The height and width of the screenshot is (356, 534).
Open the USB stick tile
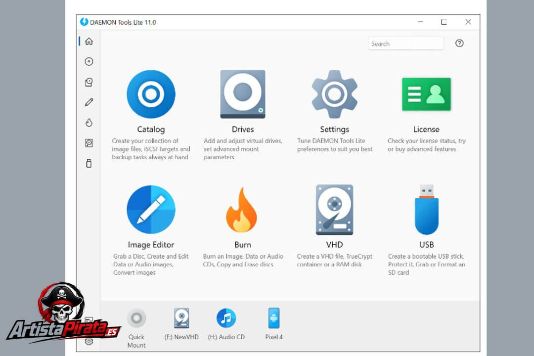[426, 210]
